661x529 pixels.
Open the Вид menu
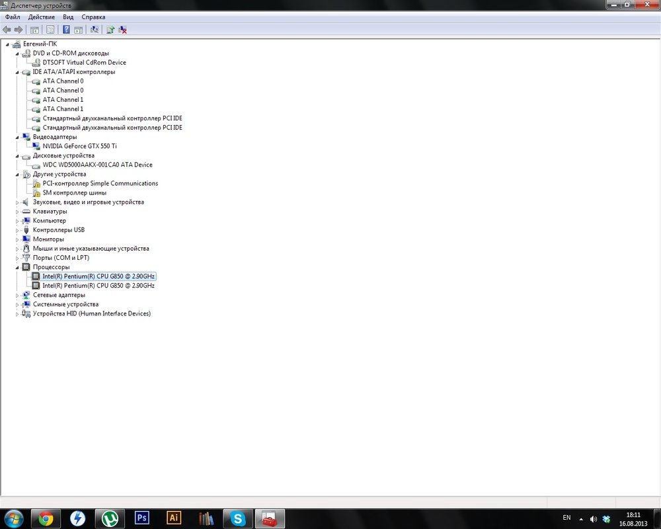(68, 17)
